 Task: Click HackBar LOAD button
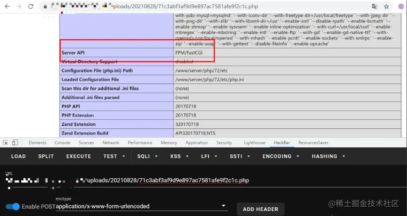pyautogui.click(x=19, y=156)
